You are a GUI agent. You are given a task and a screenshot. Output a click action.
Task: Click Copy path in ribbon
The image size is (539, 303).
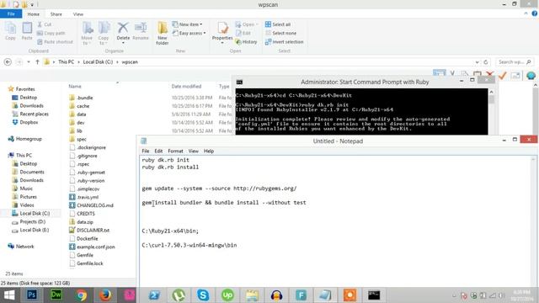(x=51, y=33)
